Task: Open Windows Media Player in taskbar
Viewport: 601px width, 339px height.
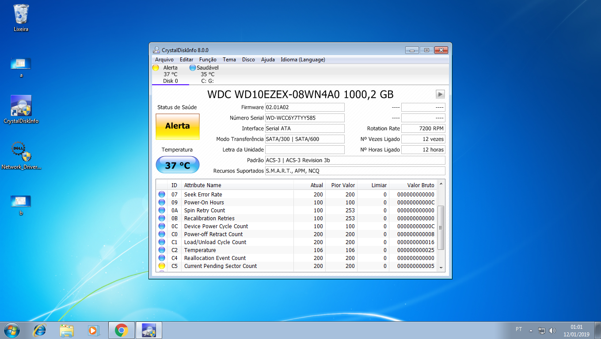Action: point(93,330)
